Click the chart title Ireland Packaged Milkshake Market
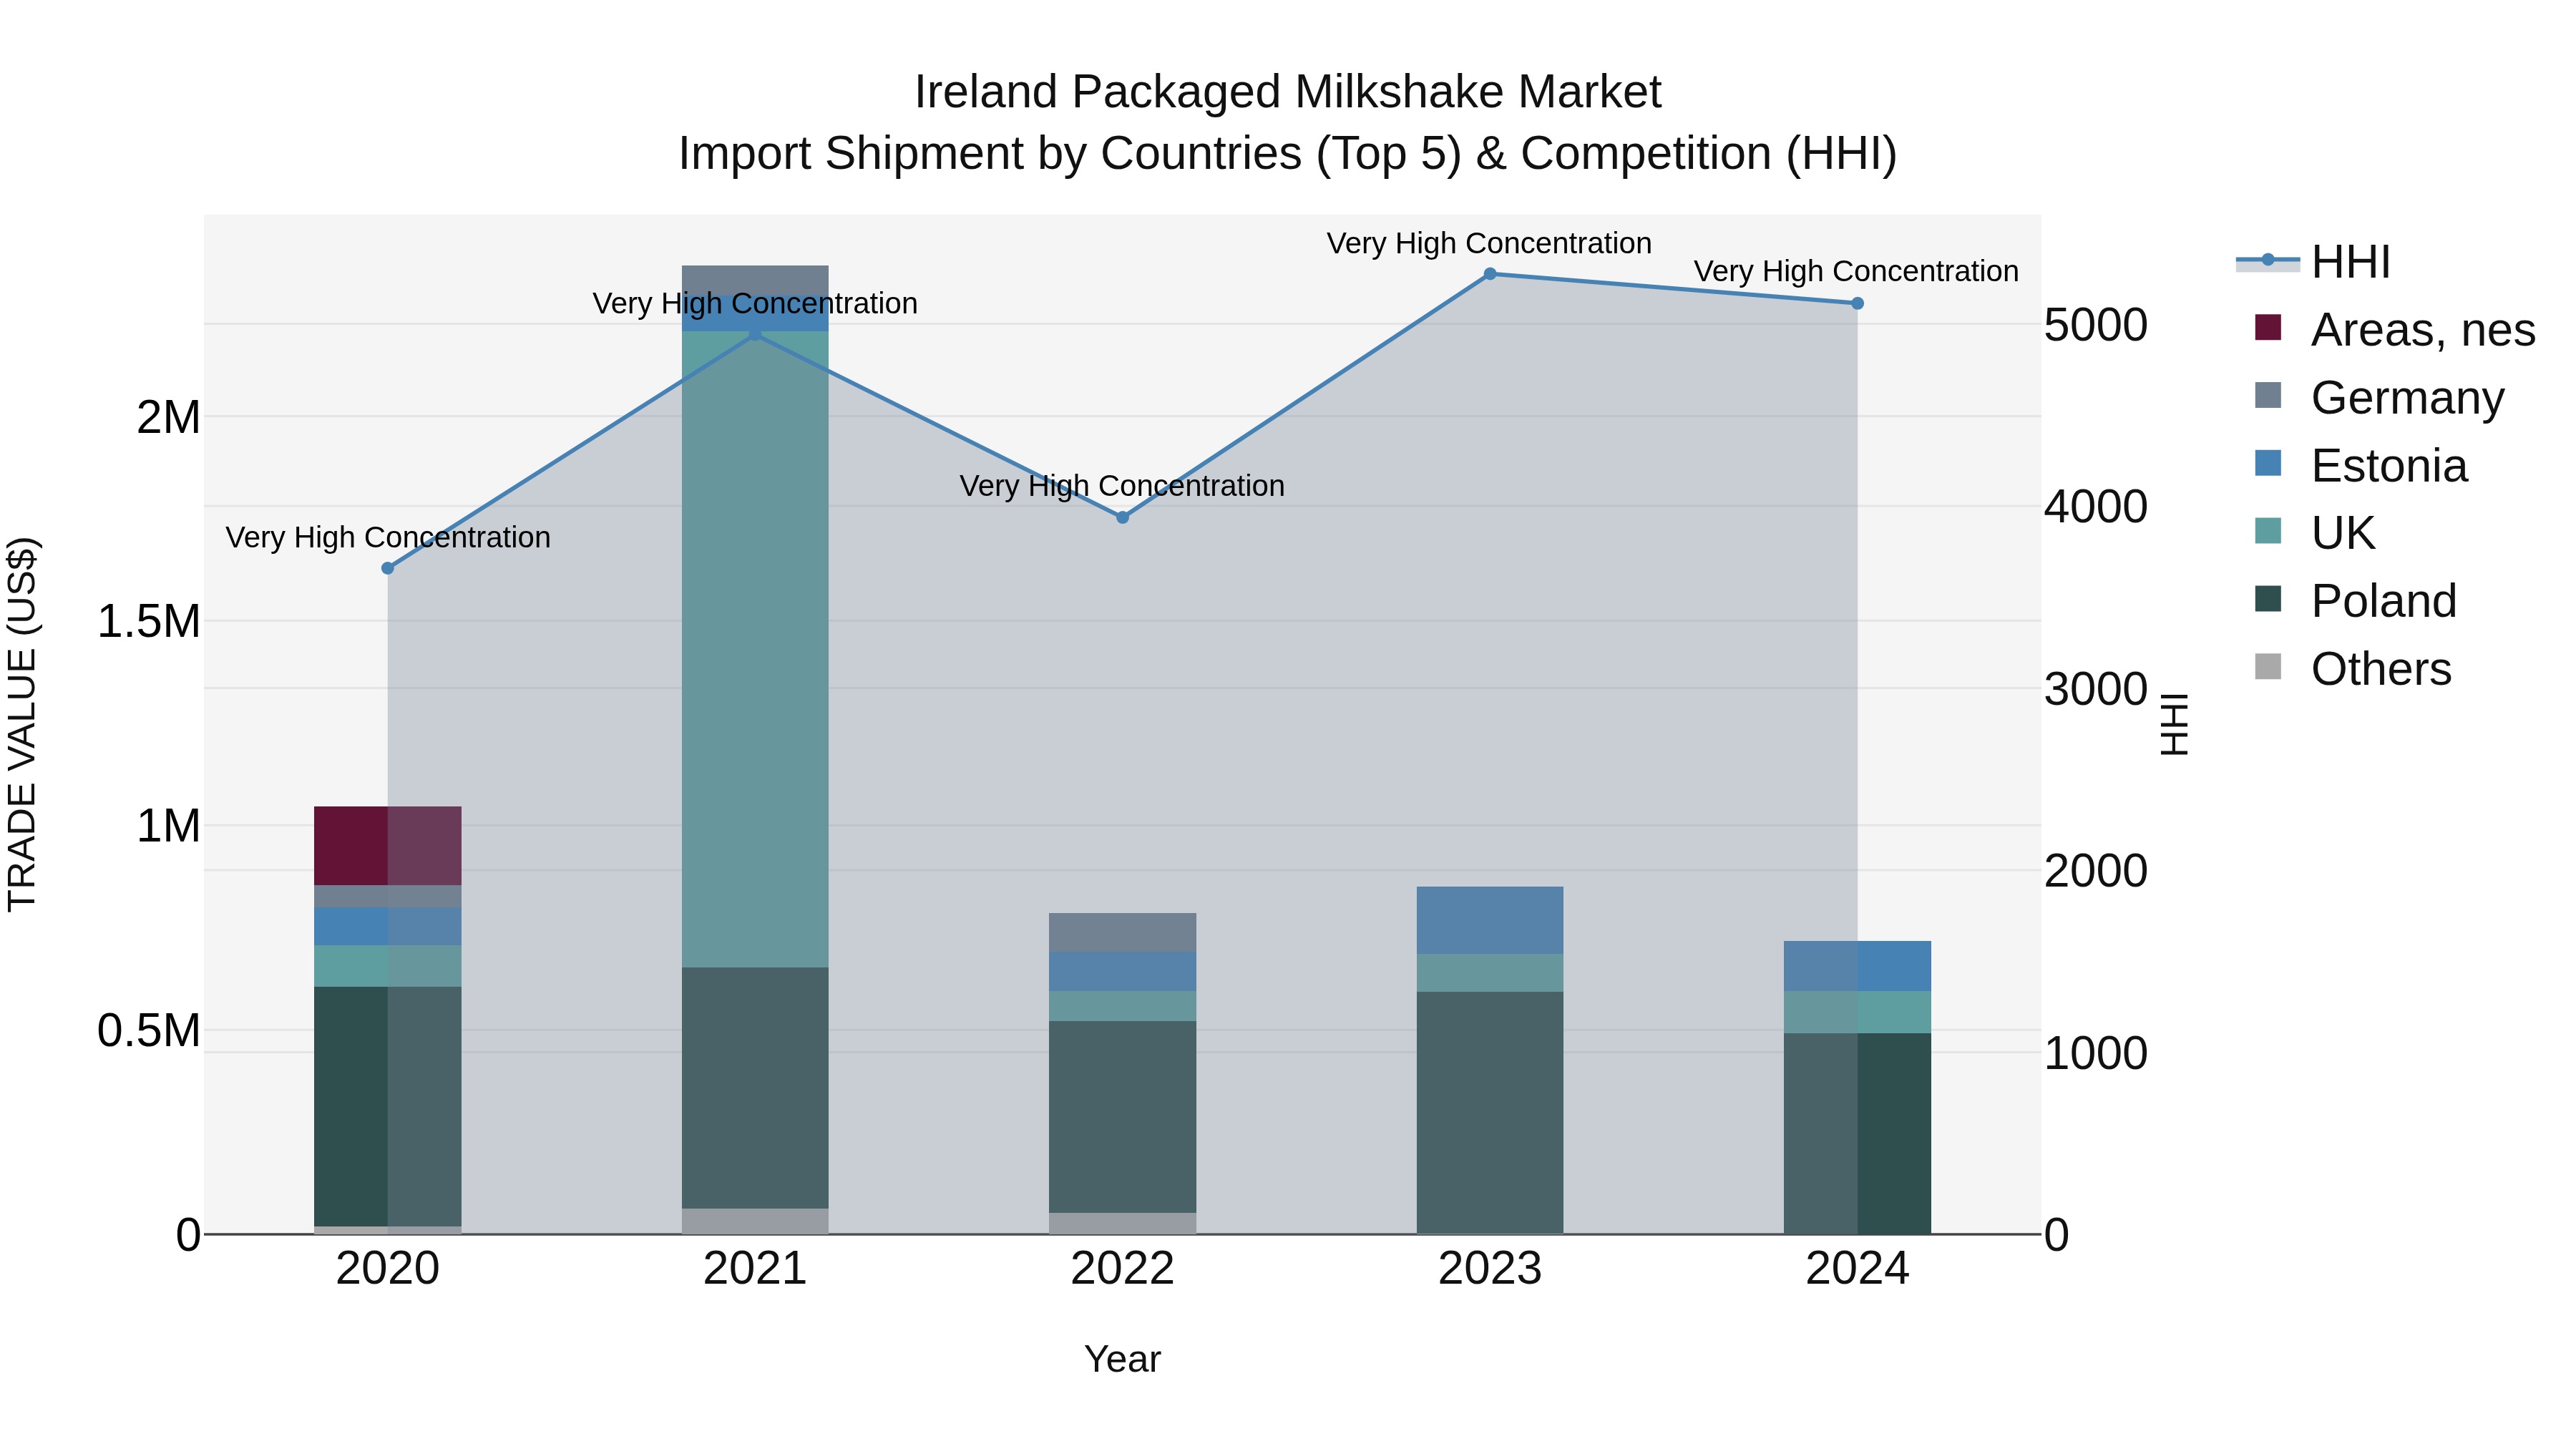 [x=1288, y=92]
